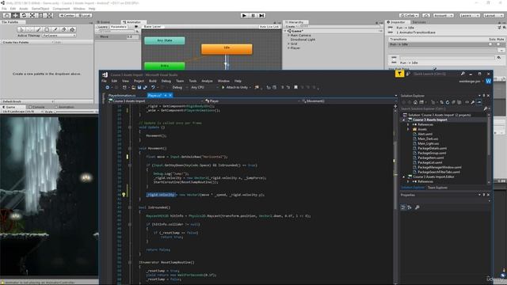Pick the Tile Palette box fill tool
The height and width of the screenshot is (285, 507).
[x=47, y=29]
